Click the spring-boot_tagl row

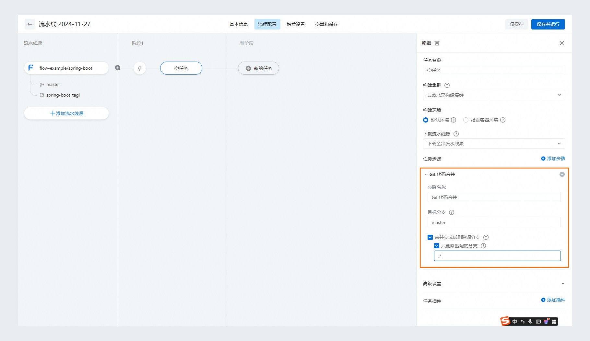(x=60, y=95)
